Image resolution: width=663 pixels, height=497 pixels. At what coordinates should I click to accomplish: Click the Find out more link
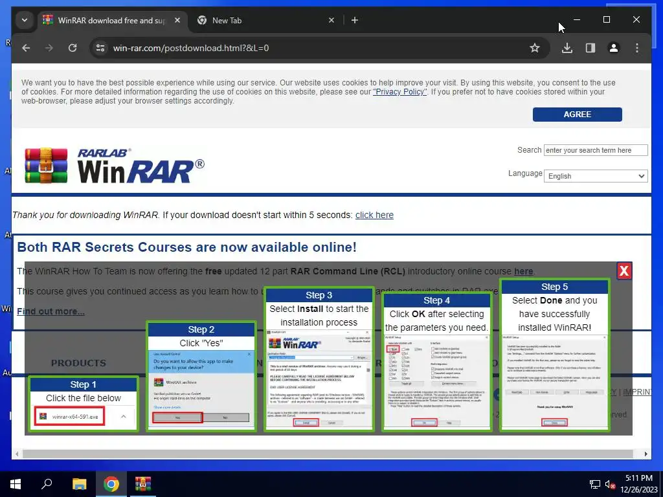[51, 311]
